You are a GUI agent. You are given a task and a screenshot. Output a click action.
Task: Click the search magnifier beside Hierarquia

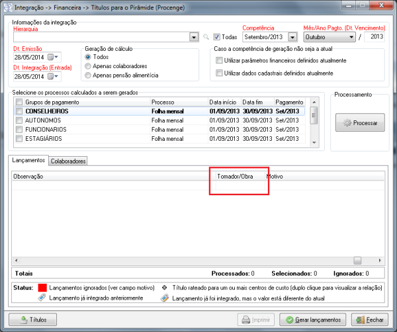tap(206, 37)
